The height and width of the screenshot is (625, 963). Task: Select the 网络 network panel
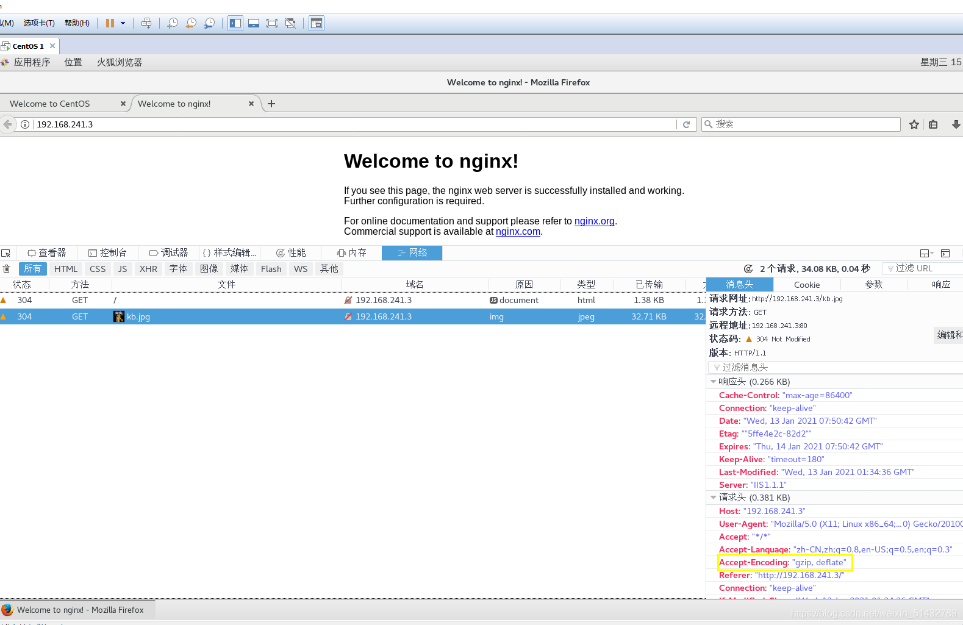pos(412,253)
